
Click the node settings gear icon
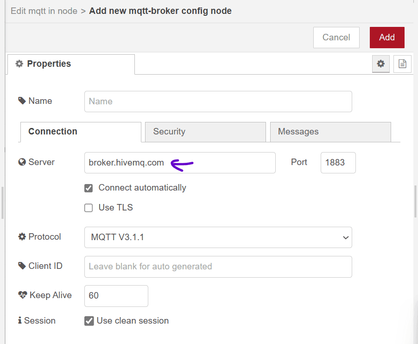coord(380,64)
